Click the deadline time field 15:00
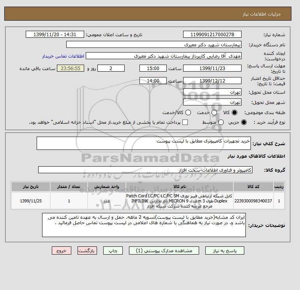The height and width of the screenshot is (290, 300). pos(153,68)
